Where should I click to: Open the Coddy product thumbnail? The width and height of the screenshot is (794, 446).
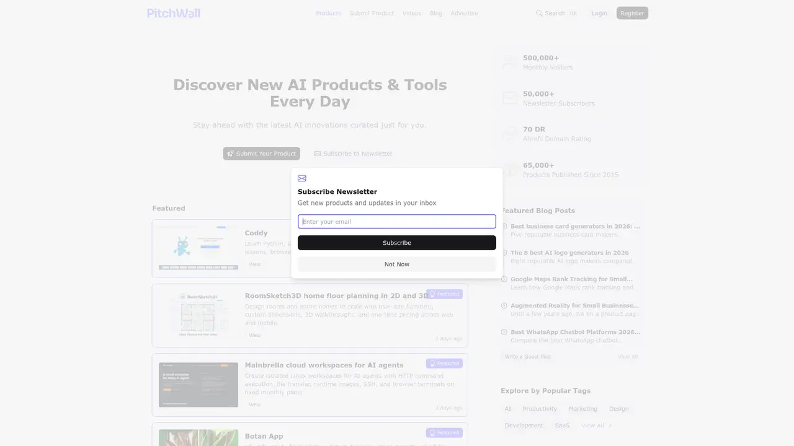point(198,248)
